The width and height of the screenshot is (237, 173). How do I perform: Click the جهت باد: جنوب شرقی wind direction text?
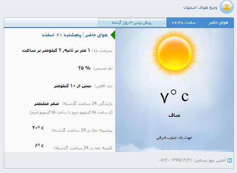point(174,138)
